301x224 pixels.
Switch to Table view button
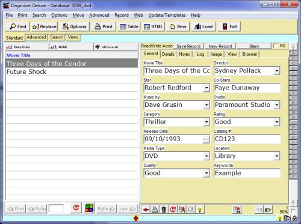[x=129, y=26]
